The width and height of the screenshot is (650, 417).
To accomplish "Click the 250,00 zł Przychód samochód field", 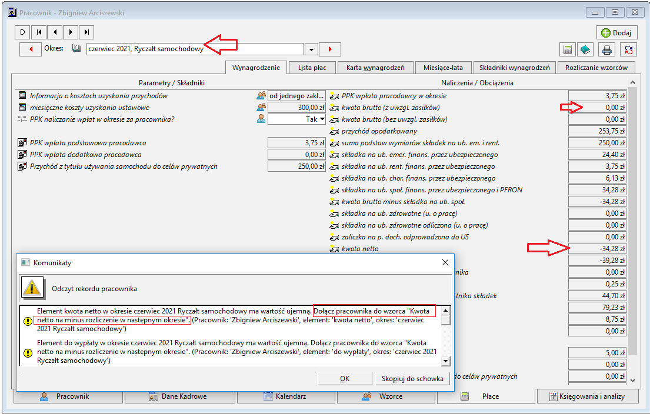I will (x=296, y=166).
